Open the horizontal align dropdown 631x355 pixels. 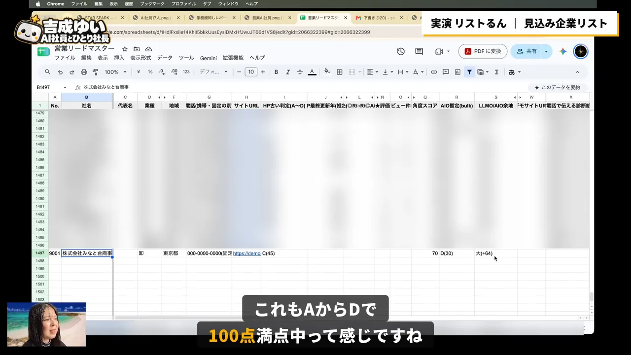pyautogui.click(x=373, y=72)
